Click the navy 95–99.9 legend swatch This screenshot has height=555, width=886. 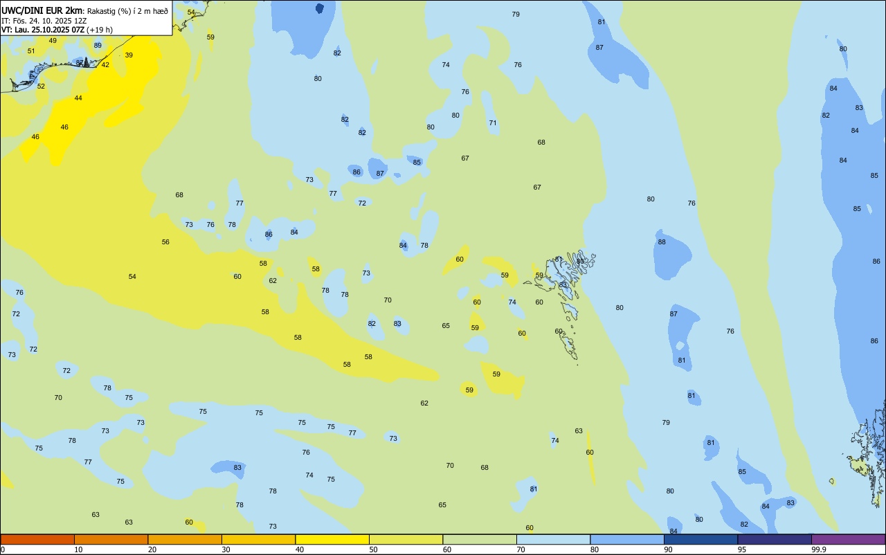pos(775,539)
